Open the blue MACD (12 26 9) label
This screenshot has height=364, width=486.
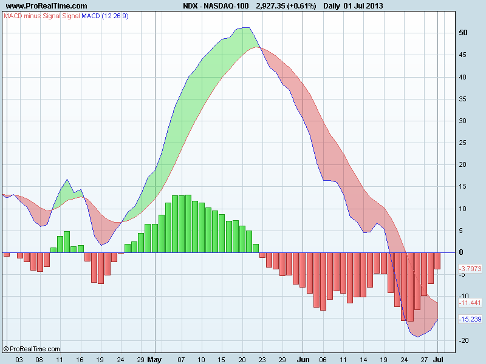[x=104, y=16]
